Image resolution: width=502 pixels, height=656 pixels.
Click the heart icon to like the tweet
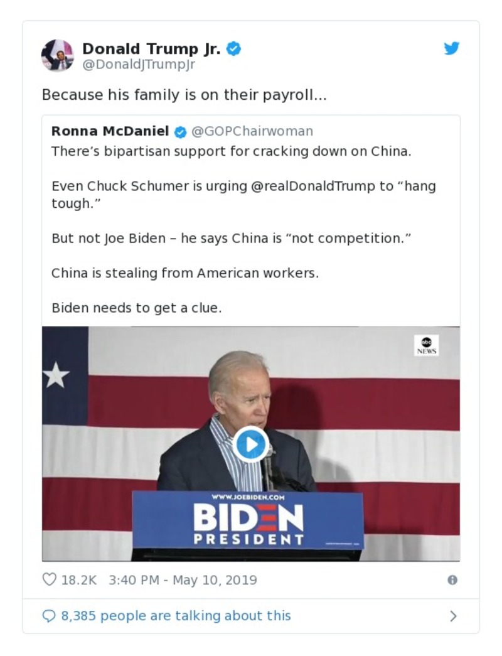(49, 580)
